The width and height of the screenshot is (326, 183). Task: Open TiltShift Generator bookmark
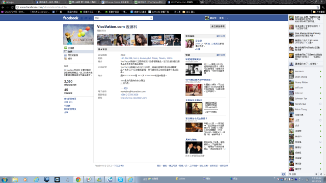(40, 12)
